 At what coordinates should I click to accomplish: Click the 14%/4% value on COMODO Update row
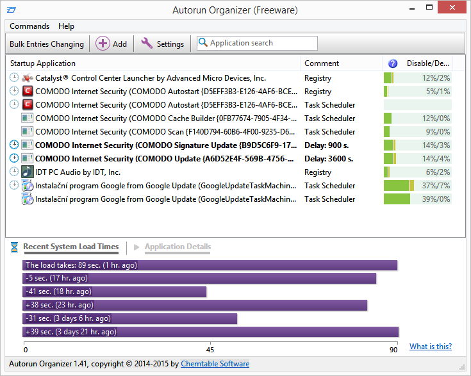(x=436, y=159)
